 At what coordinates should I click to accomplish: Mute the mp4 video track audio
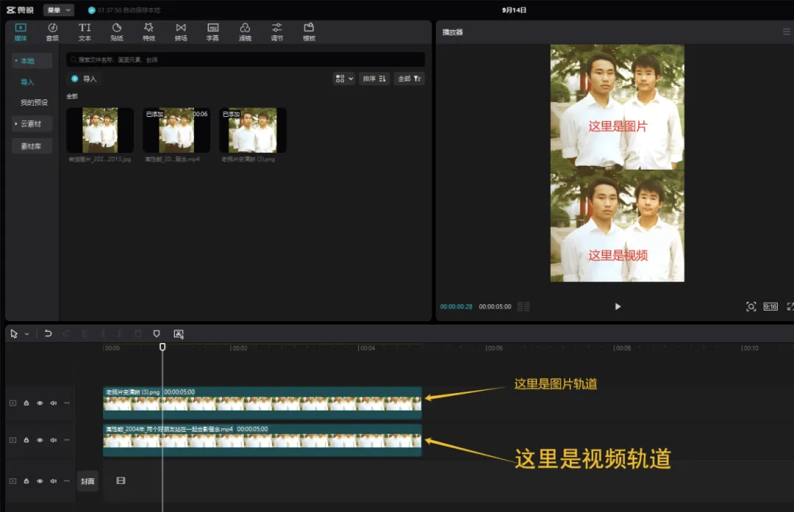click(53, 440)
